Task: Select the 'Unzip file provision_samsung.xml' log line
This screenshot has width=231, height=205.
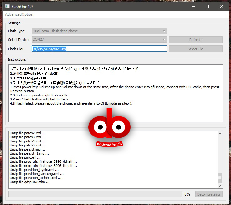Action: tap(36, 174)
